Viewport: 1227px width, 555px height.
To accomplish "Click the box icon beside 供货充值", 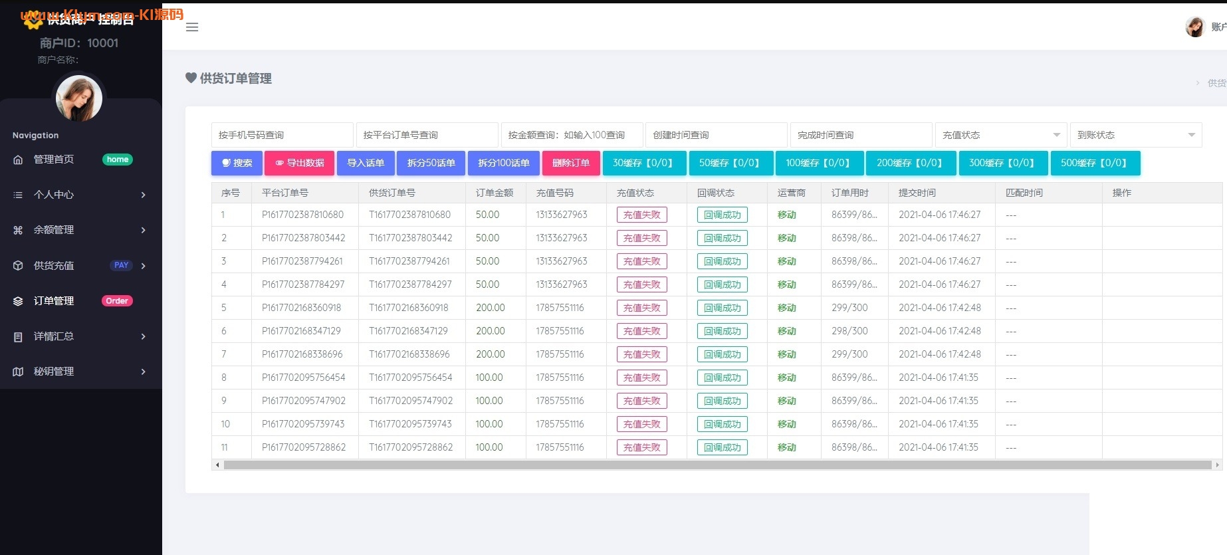I will tap(18, 266).
